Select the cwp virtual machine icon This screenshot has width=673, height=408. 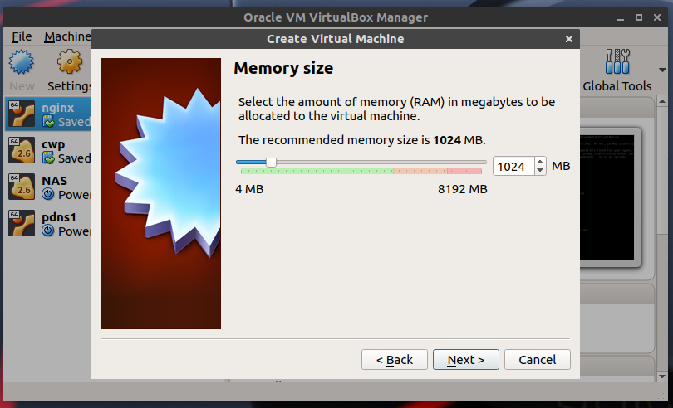click(22, 150)
